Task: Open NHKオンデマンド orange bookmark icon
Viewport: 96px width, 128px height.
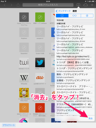Action: 24,108
